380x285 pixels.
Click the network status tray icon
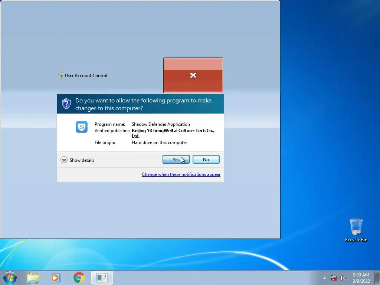[x=334, y=278]
